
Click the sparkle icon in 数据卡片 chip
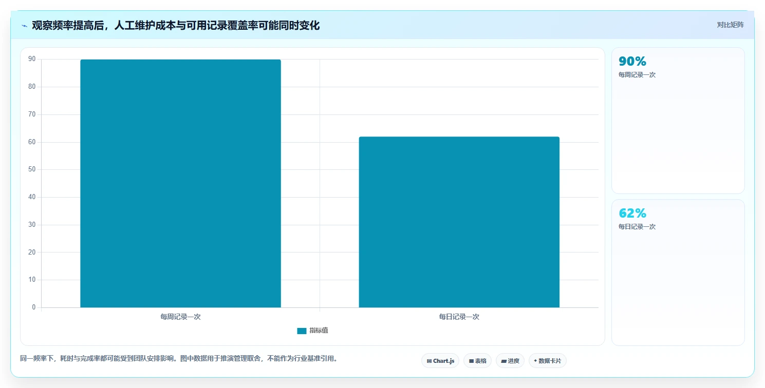535,361
